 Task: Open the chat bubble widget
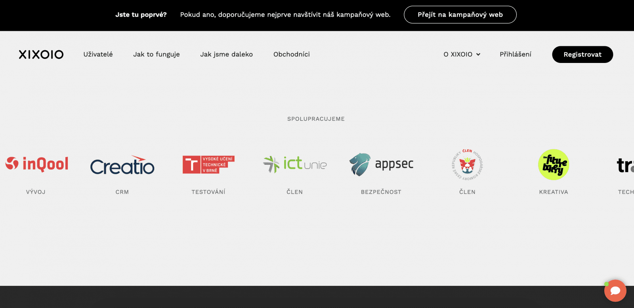coord(615,291)
